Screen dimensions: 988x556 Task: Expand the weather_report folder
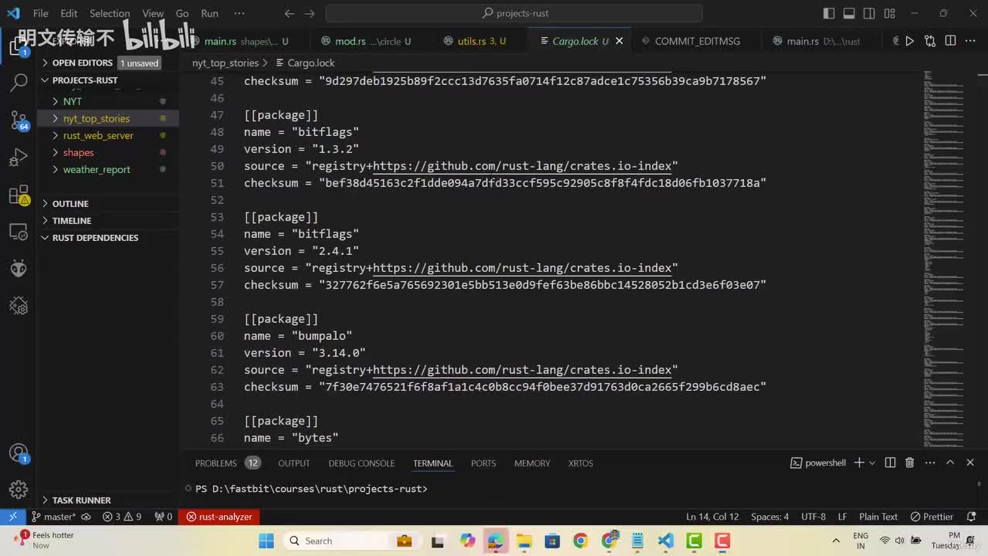click(96, 169)
